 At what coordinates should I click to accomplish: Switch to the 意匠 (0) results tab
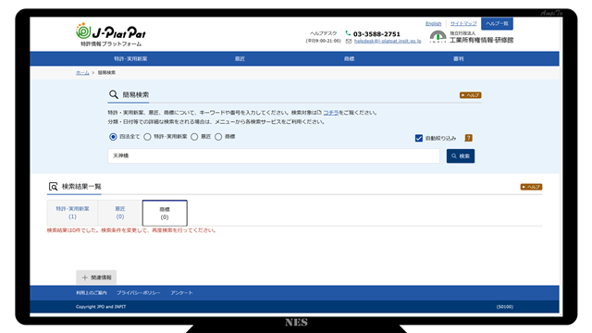click(x=120, y=213)
